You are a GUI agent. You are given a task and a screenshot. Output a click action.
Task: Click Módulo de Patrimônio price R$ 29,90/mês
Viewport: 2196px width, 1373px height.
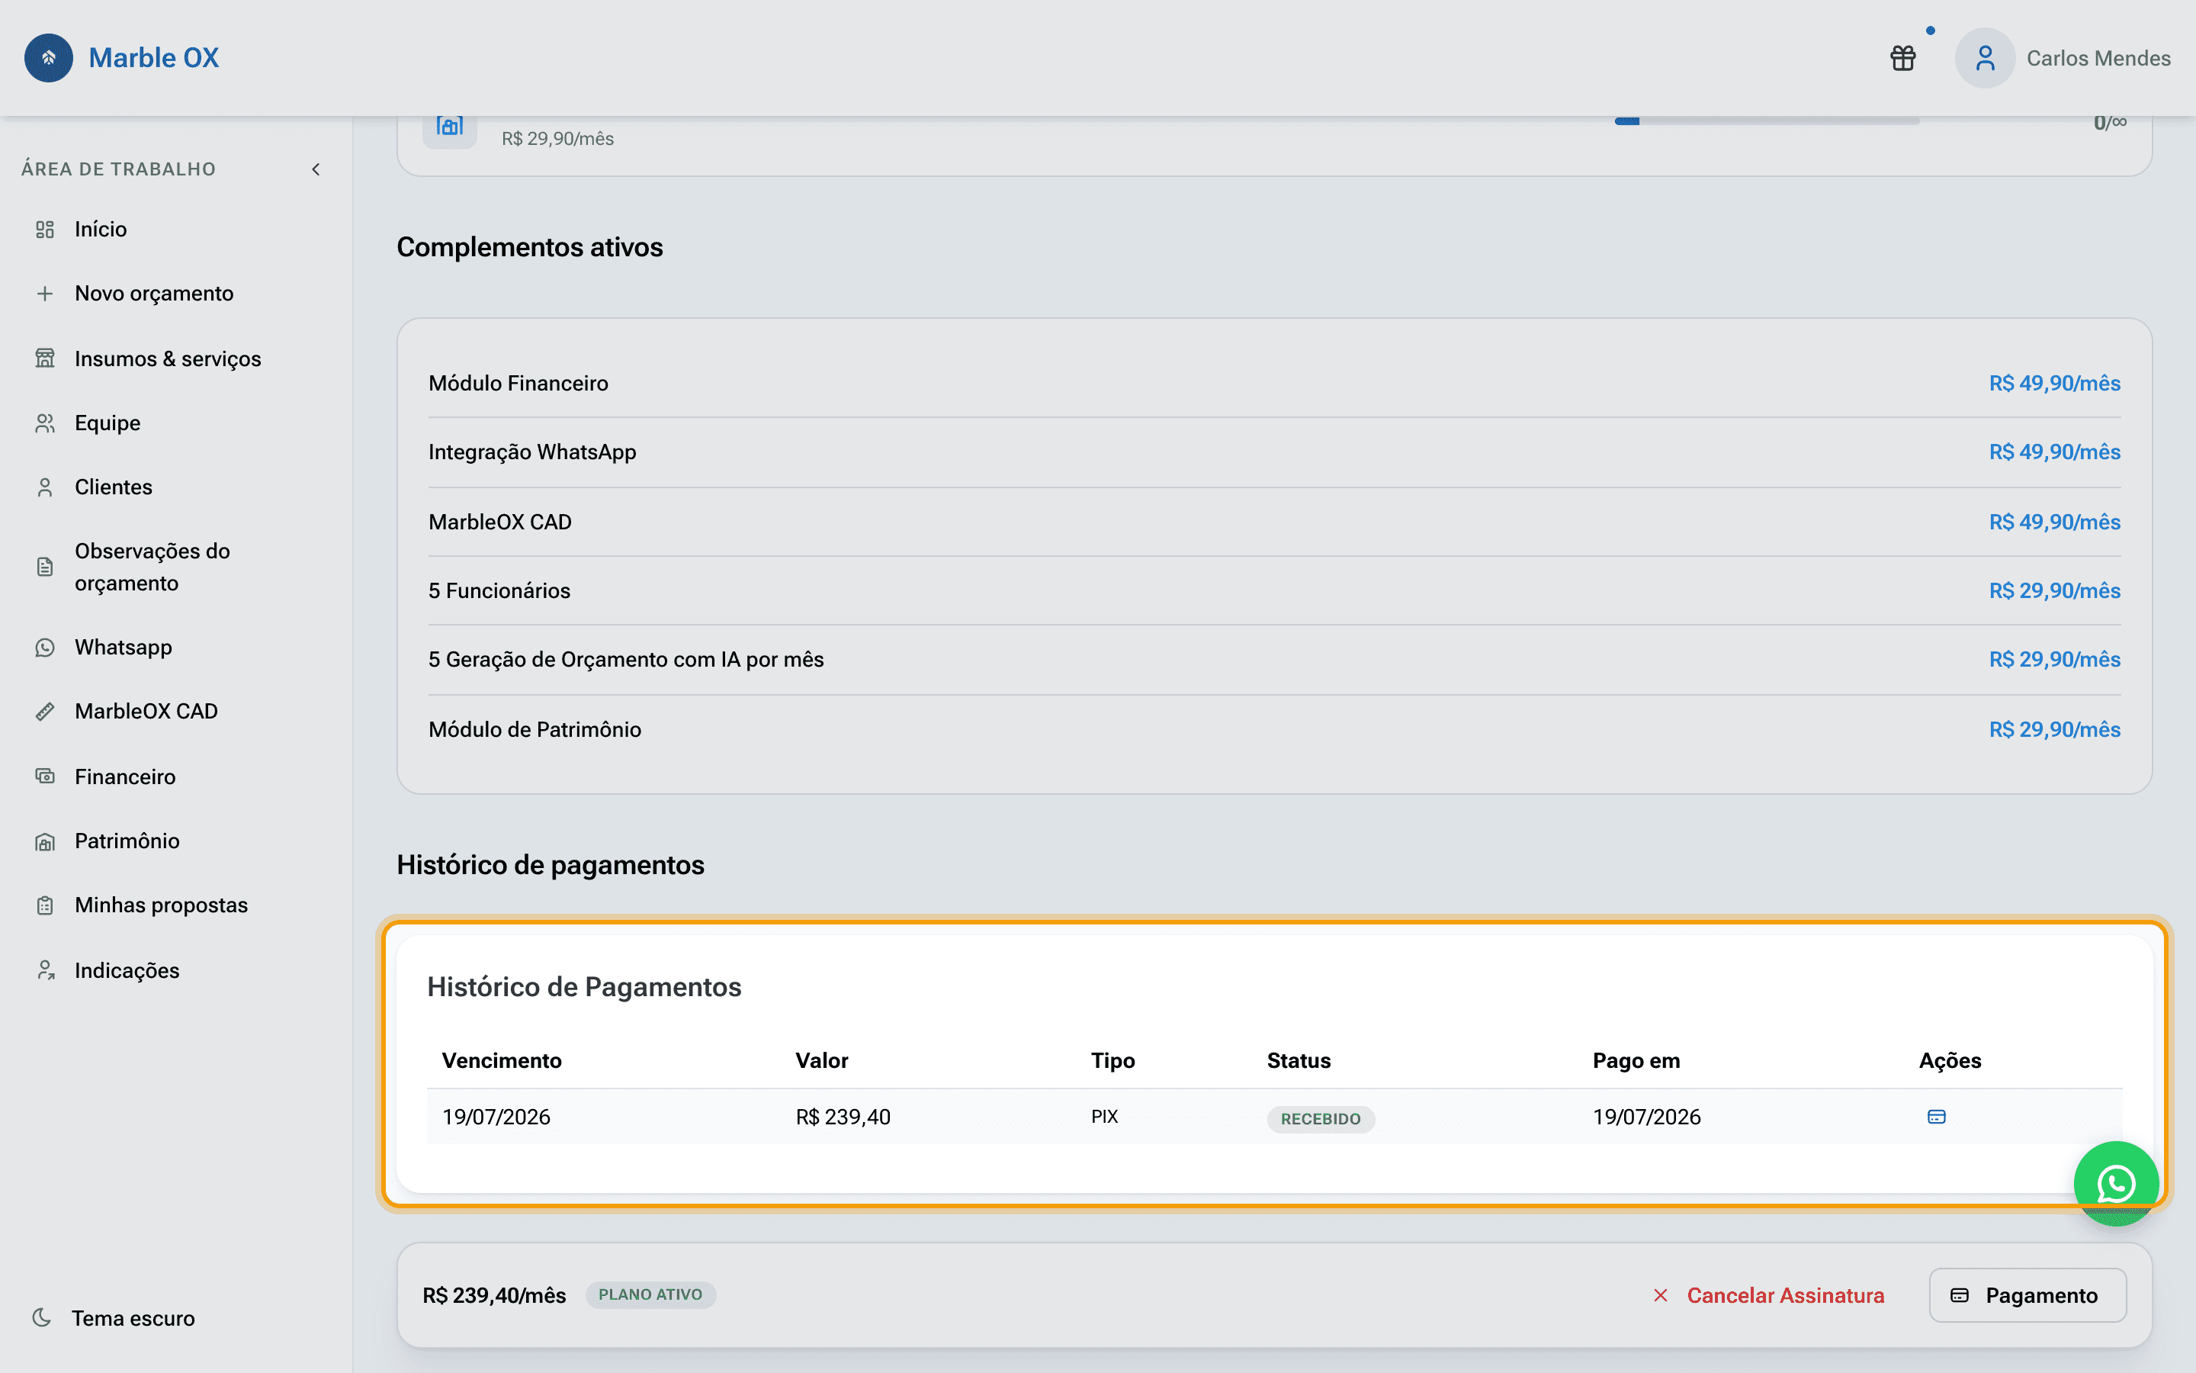click(2054, 730)
